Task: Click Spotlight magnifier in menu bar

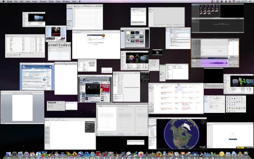Action: pos(251,1)
